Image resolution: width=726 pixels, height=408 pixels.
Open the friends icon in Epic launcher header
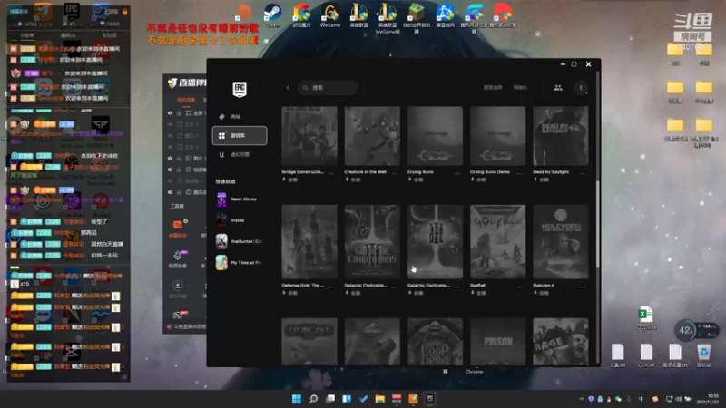click(558, 87)
